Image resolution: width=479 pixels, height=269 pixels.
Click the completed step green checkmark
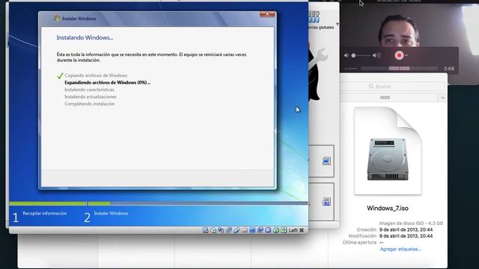point(60,75)
